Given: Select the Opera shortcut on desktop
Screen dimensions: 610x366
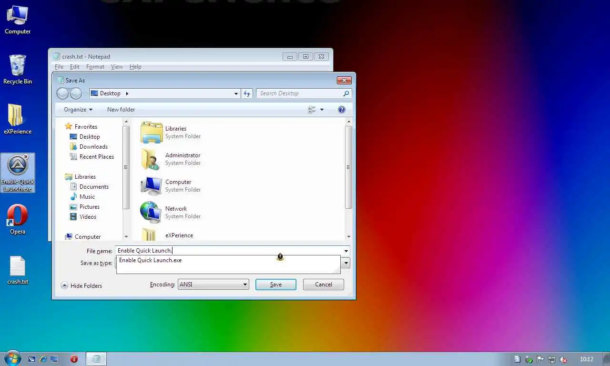Looking at the screenshot, I should coord(18,220).
